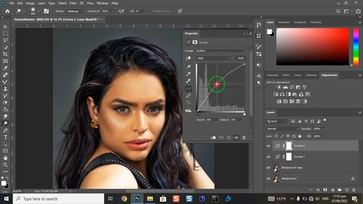Screen dimensions: 363x204
Task: Hide the Background copy layer
Action: 268,168
